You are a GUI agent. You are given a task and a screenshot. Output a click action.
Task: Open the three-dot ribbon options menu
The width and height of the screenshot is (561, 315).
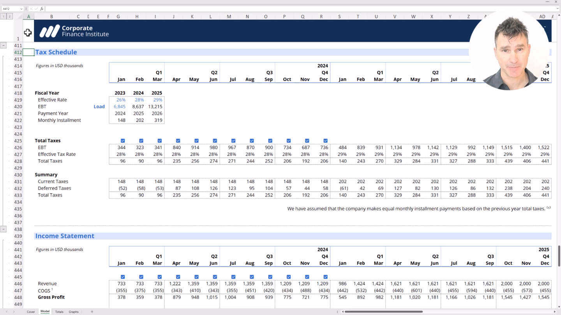point(547,2)
